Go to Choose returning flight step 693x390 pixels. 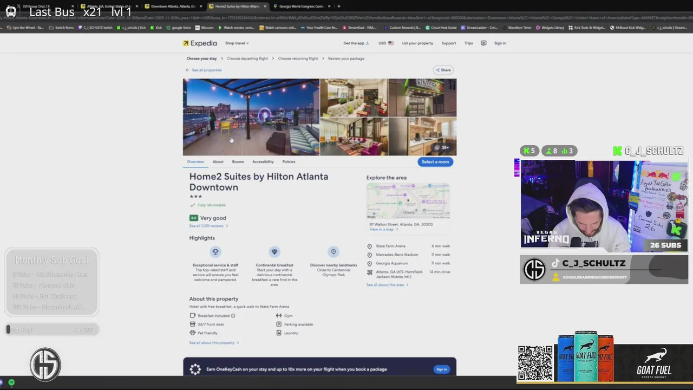tap(298, 58)
